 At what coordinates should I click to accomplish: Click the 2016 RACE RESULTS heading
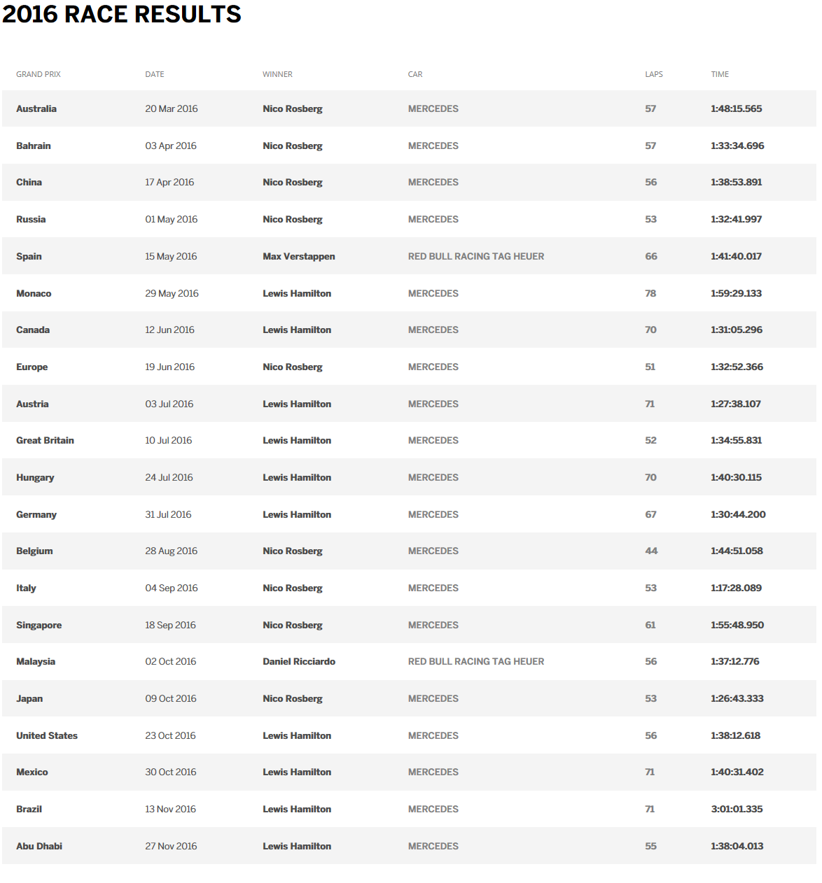pyautogui.click(x=122, y=14)
